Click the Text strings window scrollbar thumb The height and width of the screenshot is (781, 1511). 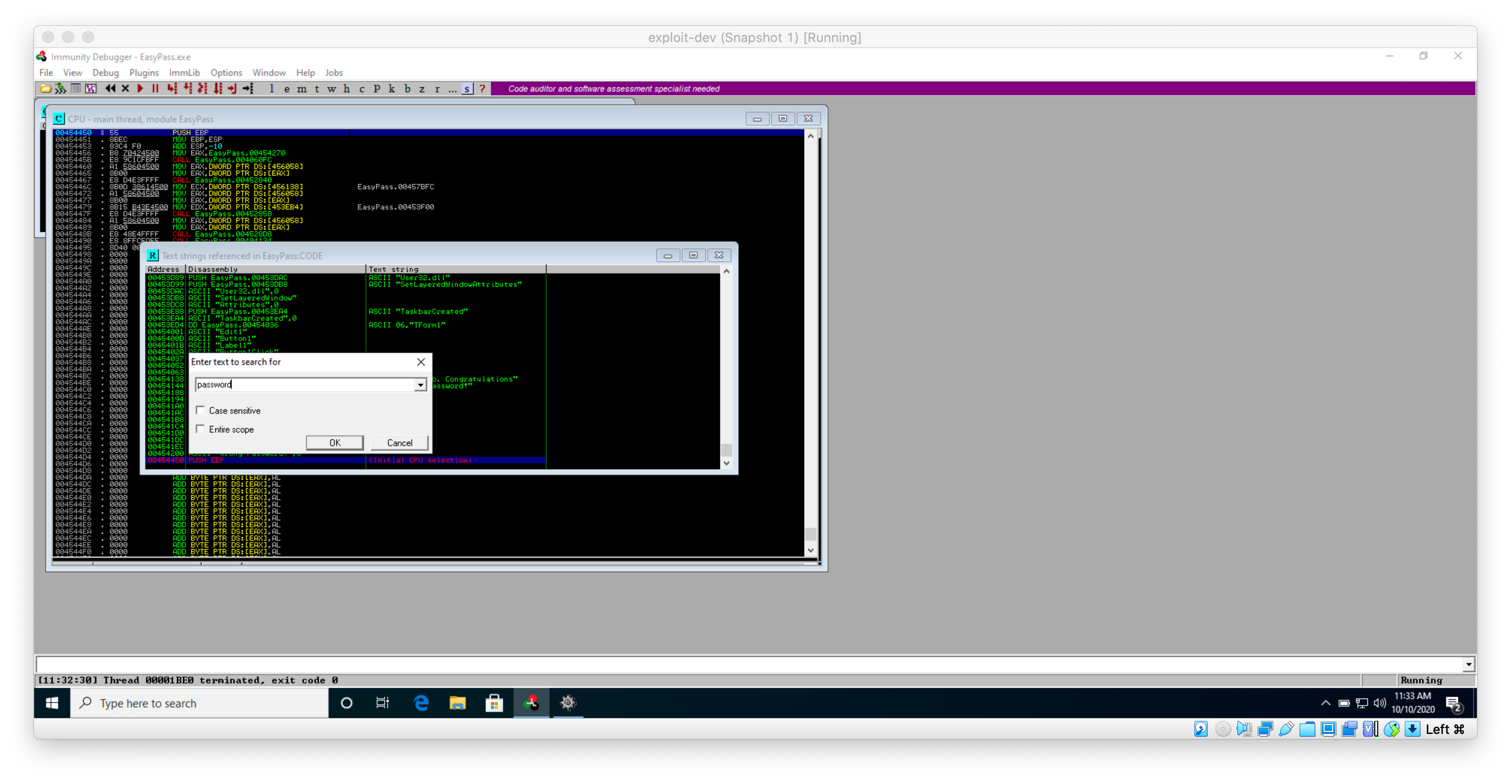point(726,450)
